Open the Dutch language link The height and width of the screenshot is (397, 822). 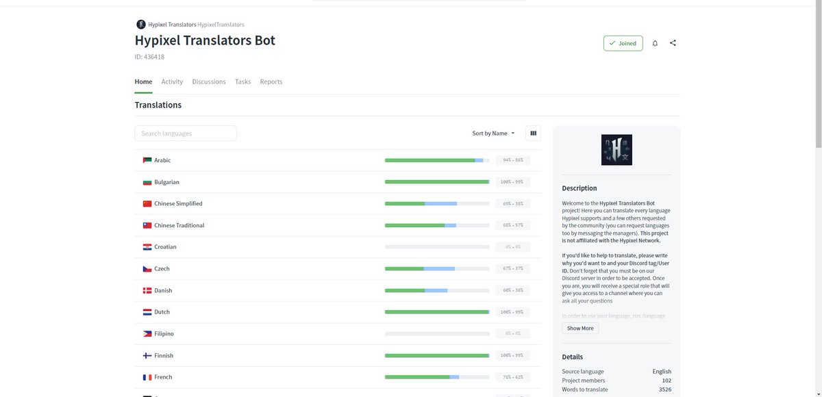tap(162, 312)
